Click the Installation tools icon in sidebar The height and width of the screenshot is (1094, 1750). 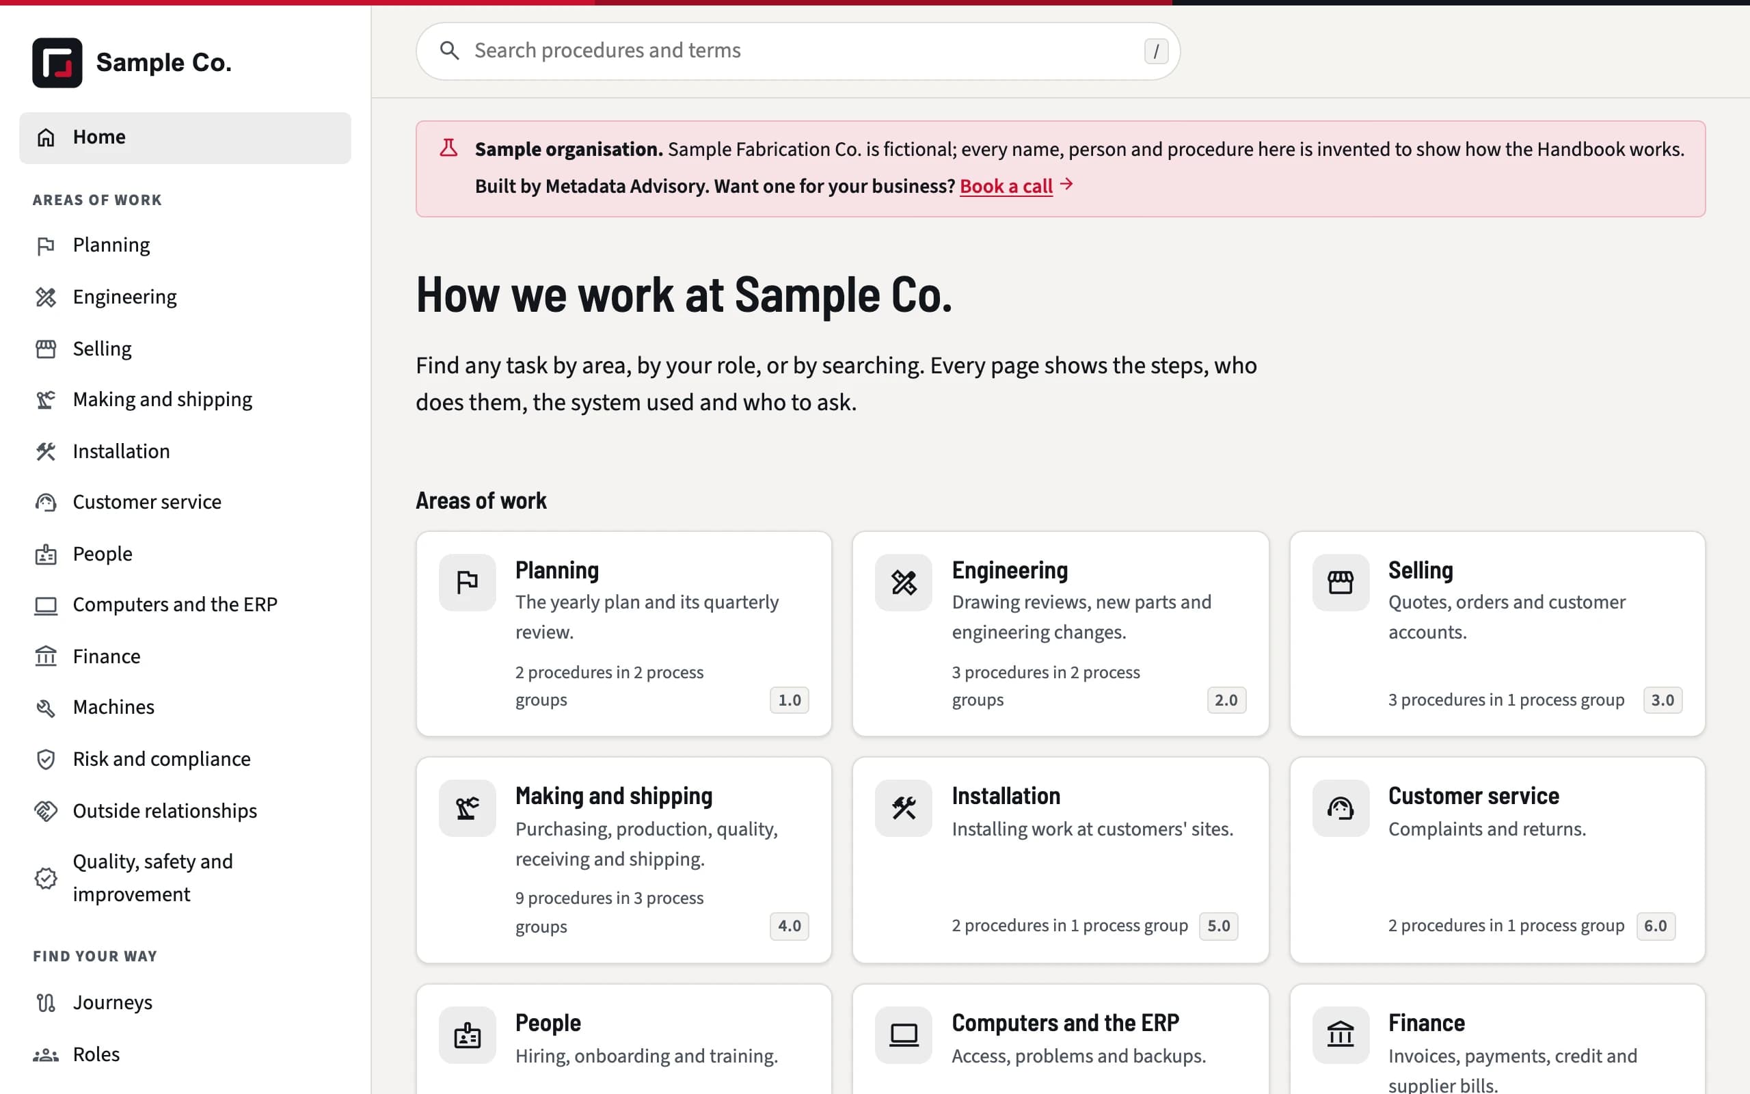tap(46, 451)
